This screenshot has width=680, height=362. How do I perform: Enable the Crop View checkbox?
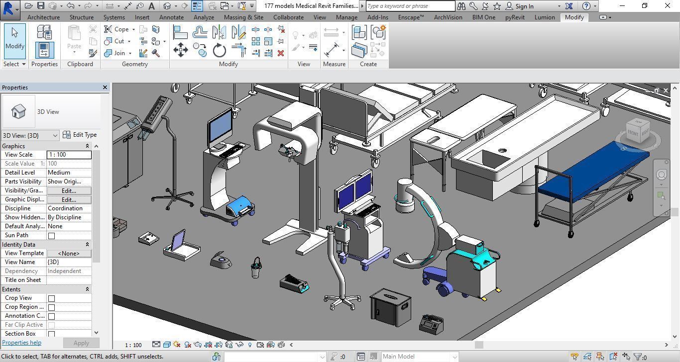(x=52, y=298)
